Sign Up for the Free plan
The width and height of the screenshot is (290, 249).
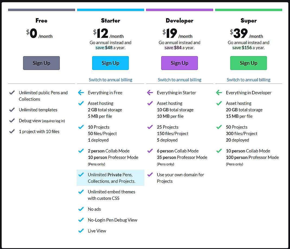coord(41,63)
